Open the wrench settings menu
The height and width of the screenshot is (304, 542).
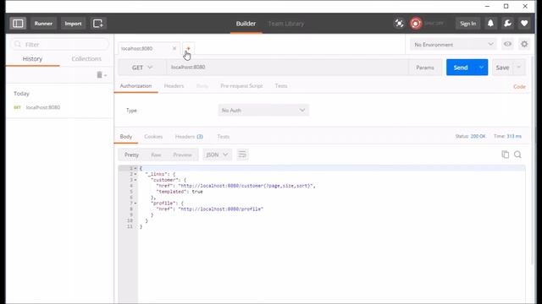(x=507, y=24)
